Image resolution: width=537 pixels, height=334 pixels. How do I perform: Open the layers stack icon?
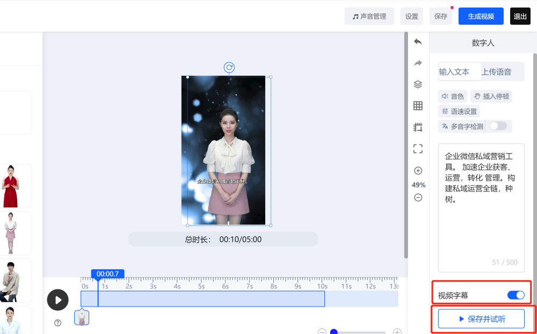(418, 84)
